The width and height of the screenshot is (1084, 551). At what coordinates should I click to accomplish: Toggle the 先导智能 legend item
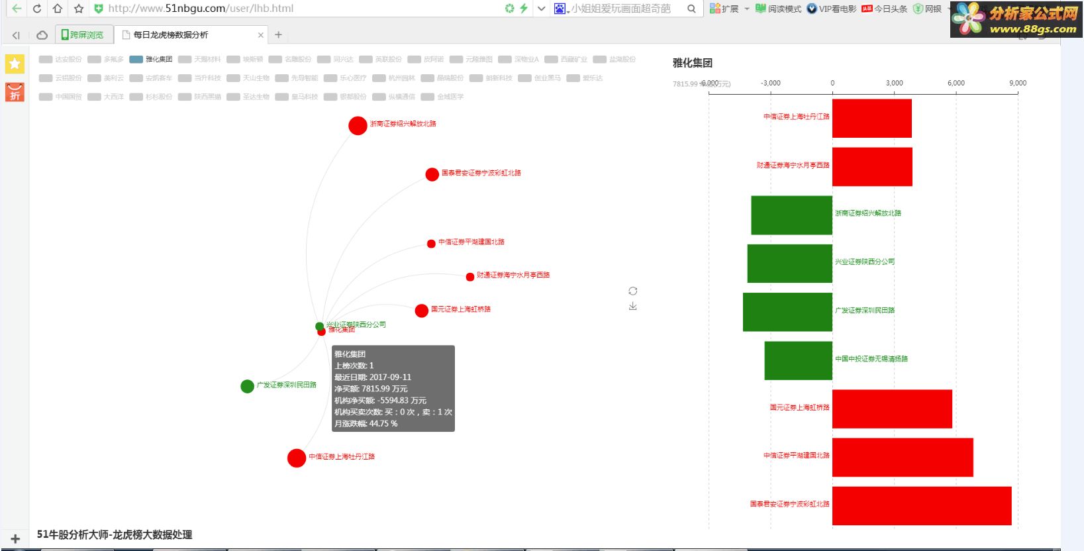tap(297, 78)
